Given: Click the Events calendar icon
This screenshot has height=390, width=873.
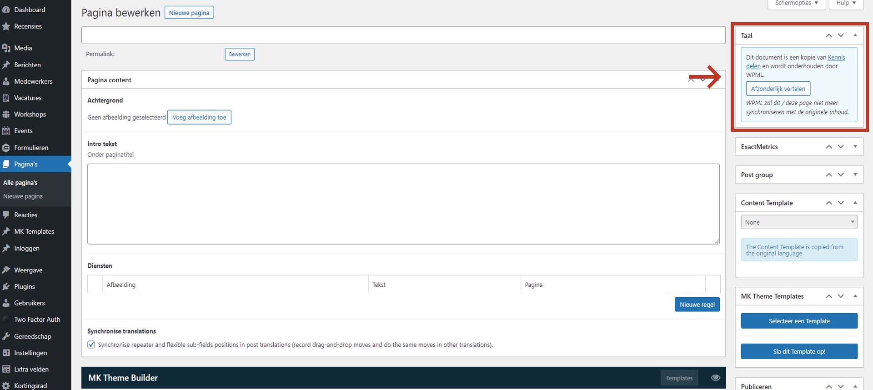Looking at the screenshot, I should pos(6,131).
